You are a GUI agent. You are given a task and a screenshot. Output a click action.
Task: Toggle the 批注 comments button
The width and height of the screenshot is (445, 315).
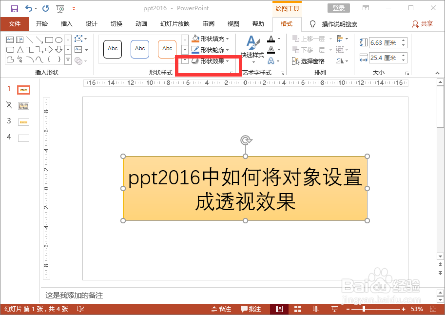251,309
